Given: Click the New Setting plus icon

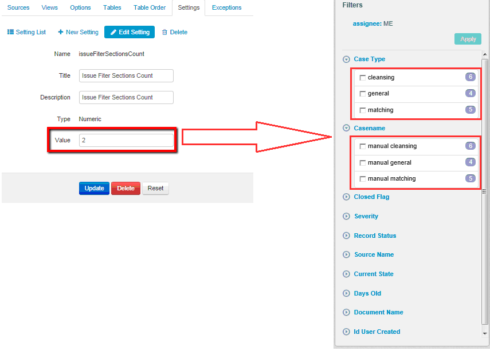Looking at the screenshot, I should click(x=61, y=32).
